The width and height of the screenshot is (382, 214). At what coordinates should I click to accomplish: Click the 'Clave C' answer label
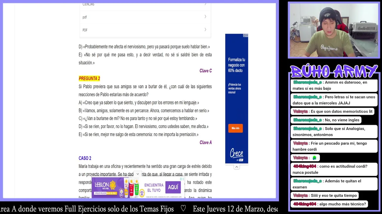(206, 71)
